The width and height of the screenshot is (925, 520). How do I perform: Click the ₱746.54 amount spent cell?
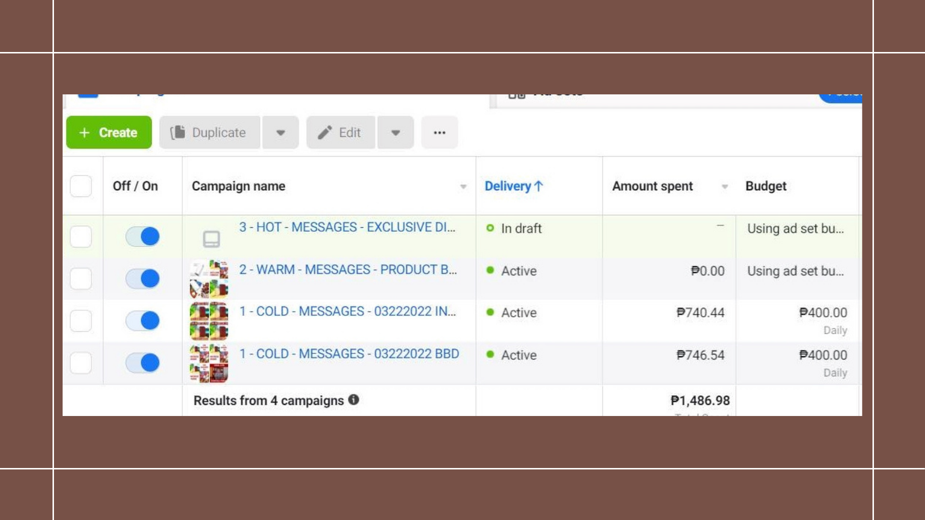pyautogui.click(x=700, y=355)
